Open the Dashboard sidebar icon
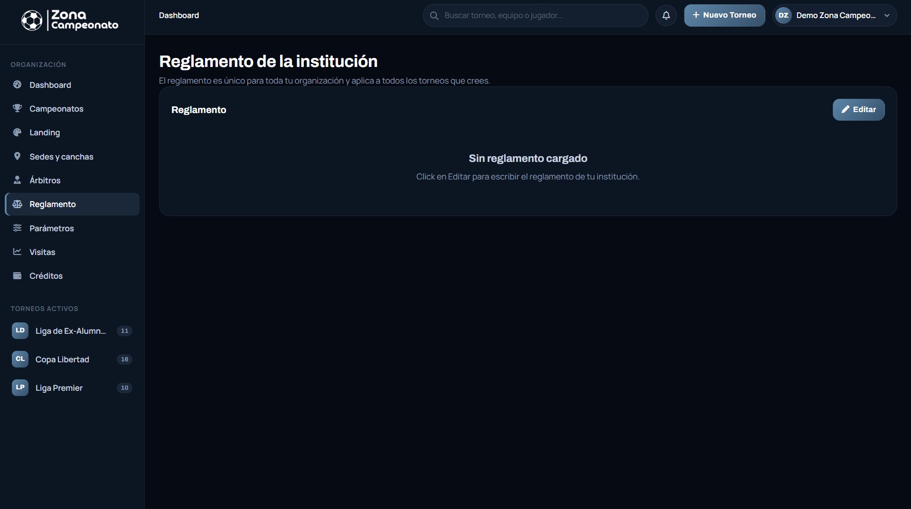The width and height of the screenshot is (911, 509). [18, 85]
